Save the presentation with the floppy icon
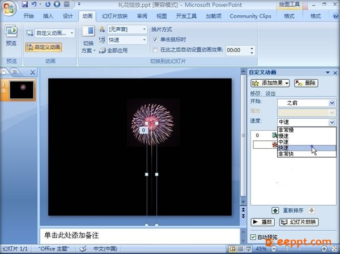Screen dimensions: 340x254 pos(25,5)
